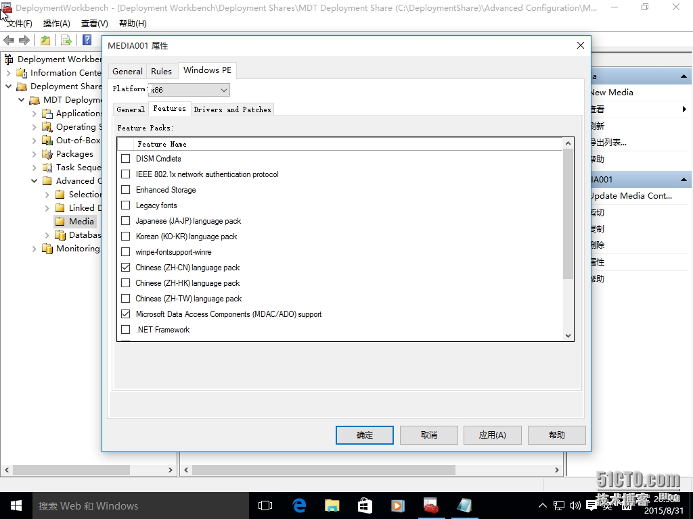Click the Operating Systems node icon

tap(47, 127)
